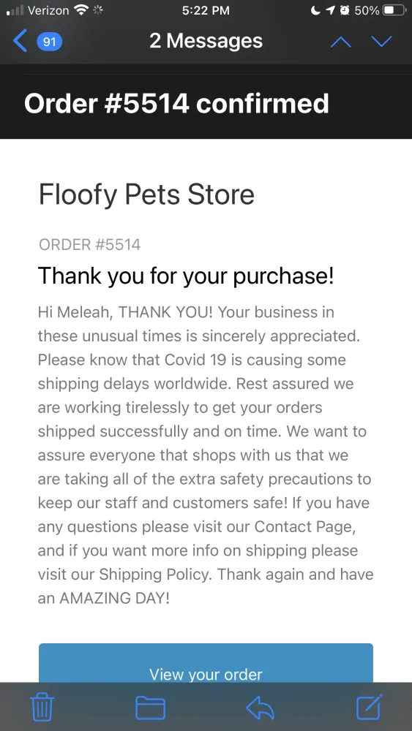The image size is (412, 731).
Task: Delete this email with the trash icon
Action: [x=42, y=707]
